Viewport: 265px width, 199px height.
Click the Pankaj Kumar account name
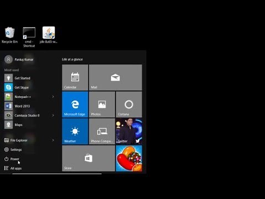tap(24, 60)
